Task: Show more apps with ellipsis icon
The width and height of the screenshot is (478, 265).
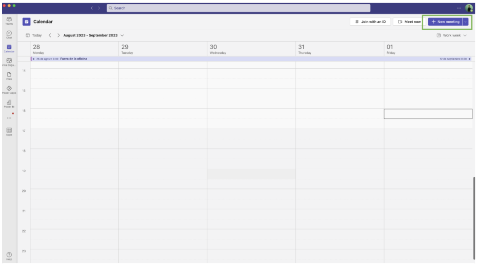Action: point(9,118)
